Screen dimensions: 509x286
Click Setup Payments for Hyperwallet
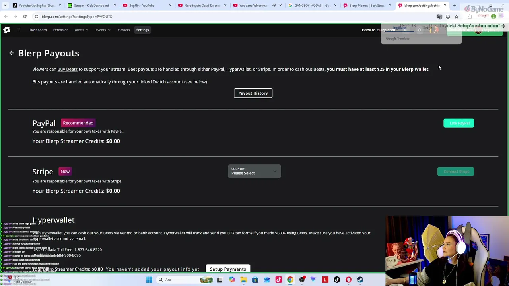pyautogui.click(x=228, y=269)
